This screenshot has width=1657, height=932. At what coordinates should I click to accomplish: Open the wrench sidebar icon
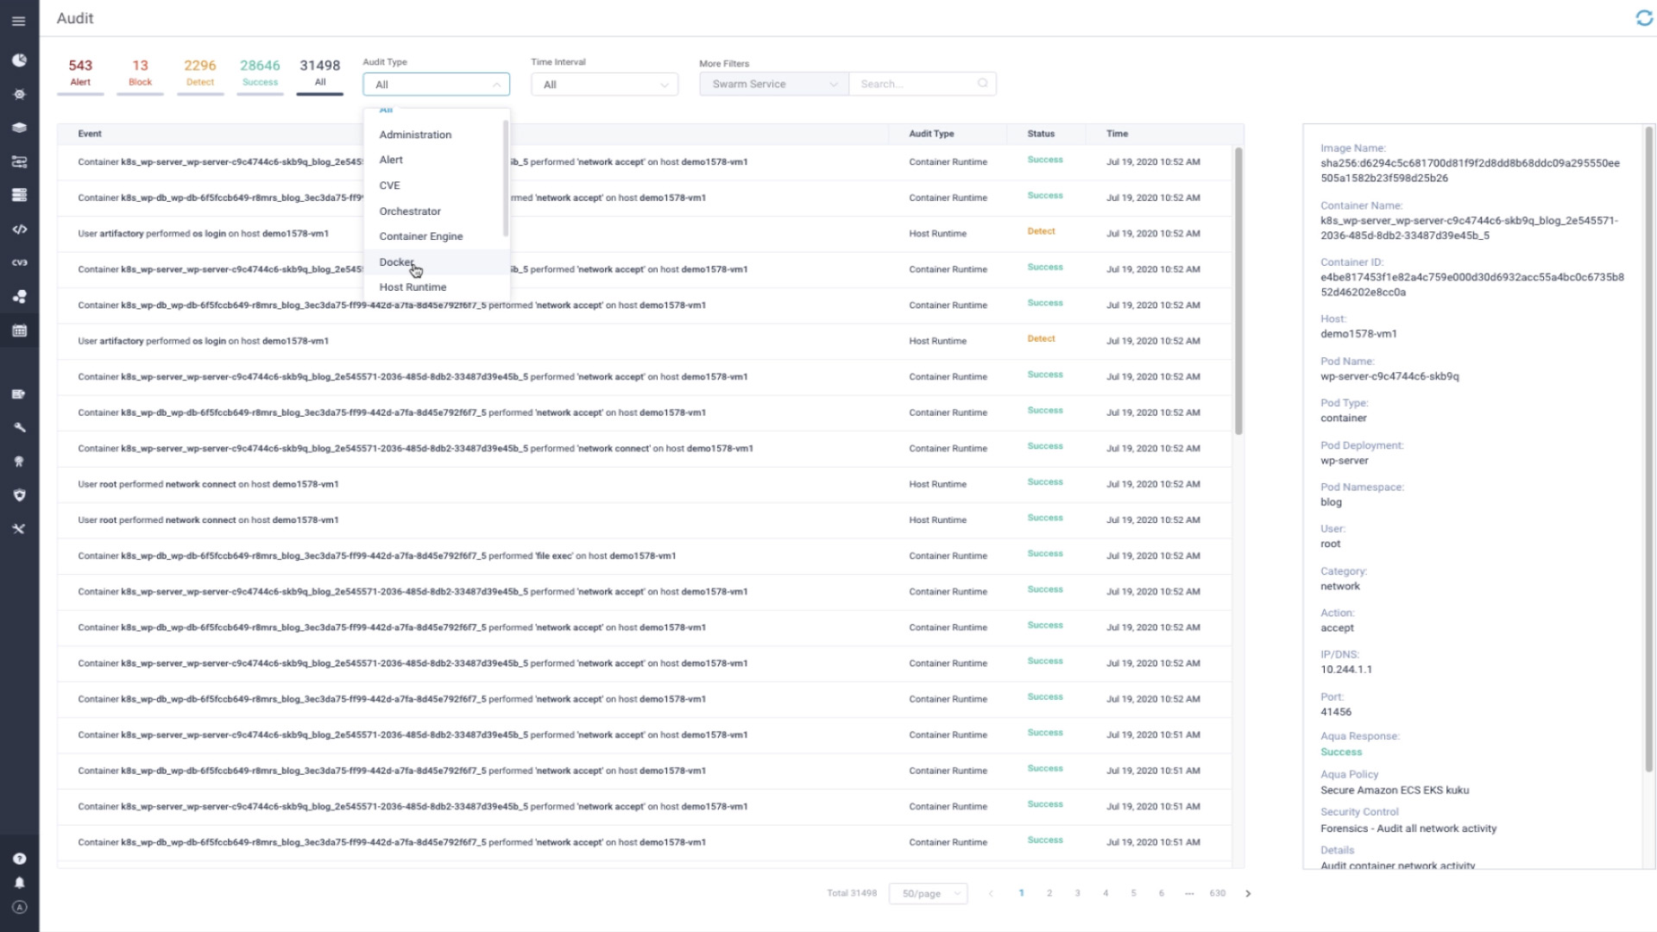(x=19, y=428)
